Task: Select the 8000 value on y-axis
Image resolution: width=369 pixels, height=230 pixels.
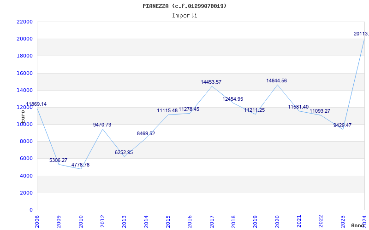Action: tap(26, 142)
